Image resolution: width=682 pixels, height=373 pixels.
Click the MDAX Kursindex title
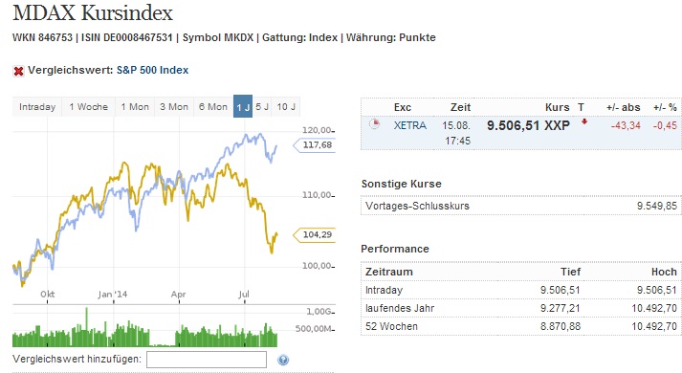[x=93, y=12]
